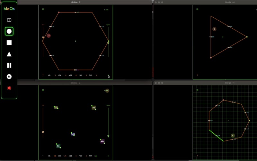Click the bottom-right pause mark in bloQs - 2
Image resolution: width=257 pixels, height=161 pixels.
pos(108,156)
